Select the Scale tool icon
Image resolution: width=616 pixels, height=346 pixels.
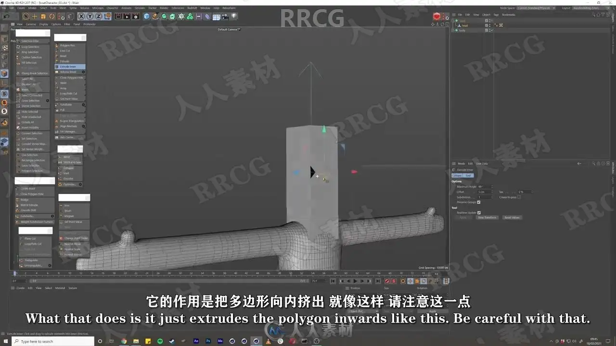(43, 16)
